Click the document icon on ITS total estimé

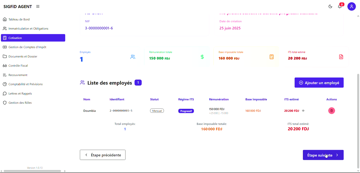coord(341,57)
